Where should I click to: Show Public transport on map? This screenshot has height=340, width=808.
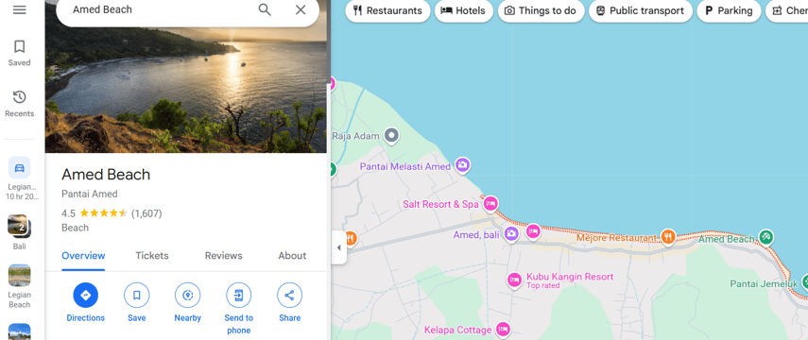point(641,10)
